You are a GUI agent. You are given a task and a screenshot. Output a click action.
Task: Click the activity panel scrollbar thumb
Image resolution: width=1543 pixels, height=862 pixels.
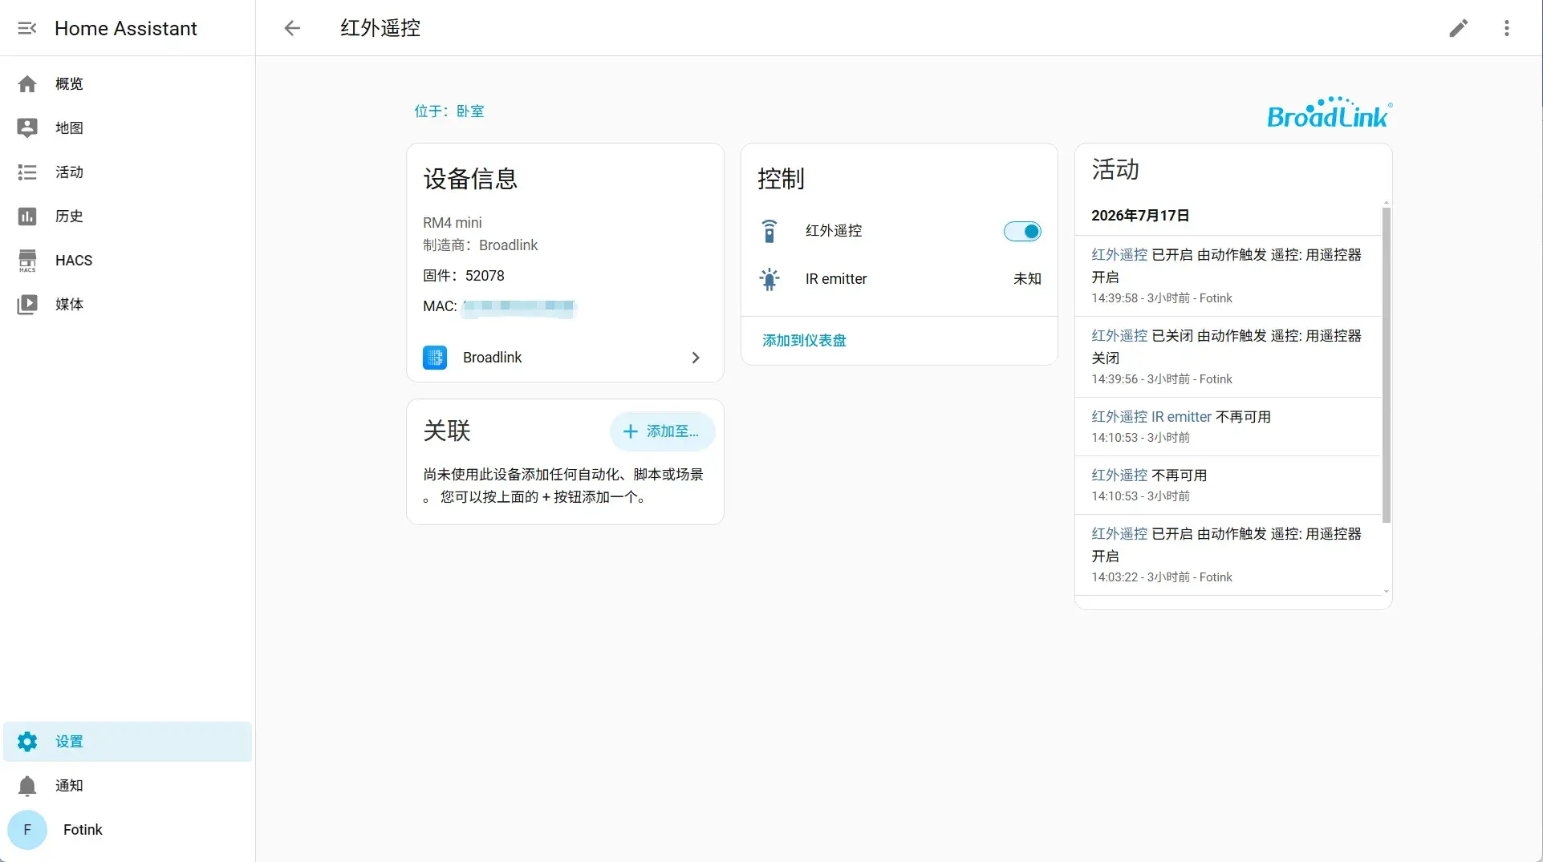point(1387,365)
